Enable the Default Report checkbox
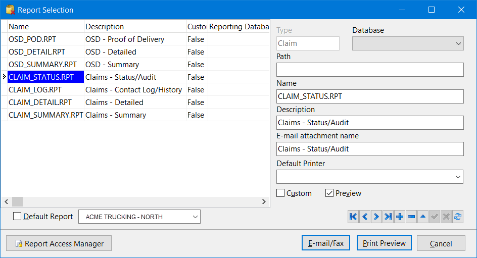The width and height of the screenshot is (477, 258). [17, 217]
